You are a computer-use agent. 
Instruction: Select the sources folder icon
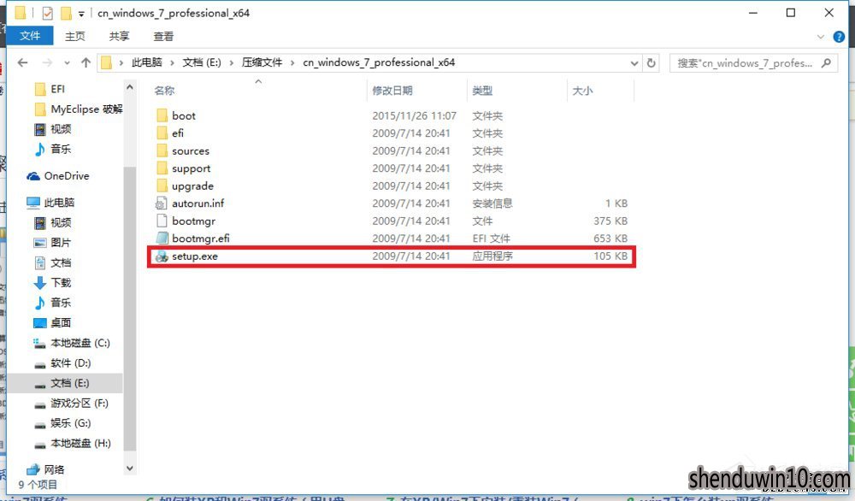(x=162, y=150)
